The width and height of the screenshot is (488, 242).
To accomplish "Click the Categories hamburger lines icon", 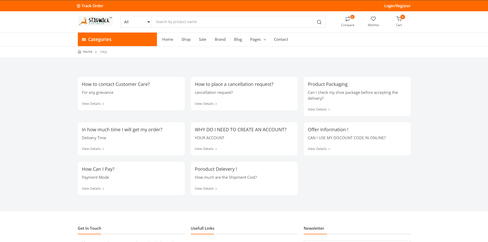I will [x=84, y=39].
